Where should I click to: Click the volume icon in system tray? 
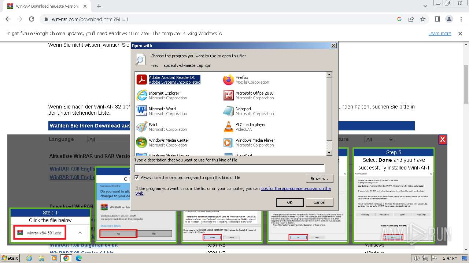point(416,258)
